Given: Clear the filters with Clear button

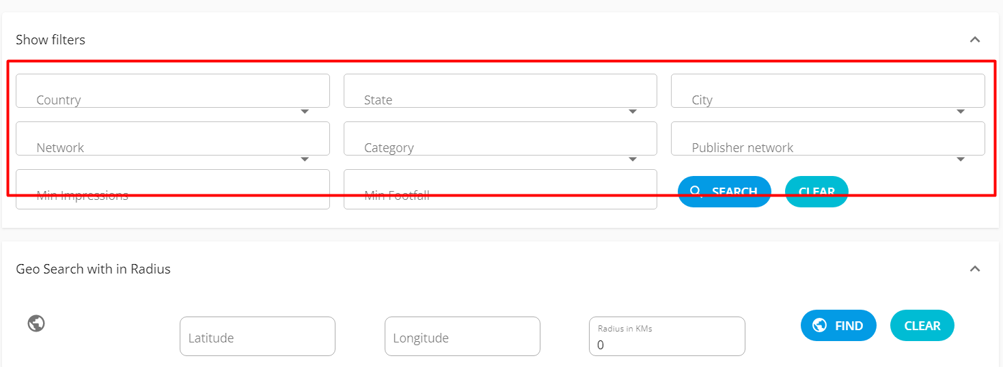Looking at the screenshot, I should pyautogui.click(x=816, y=192).
